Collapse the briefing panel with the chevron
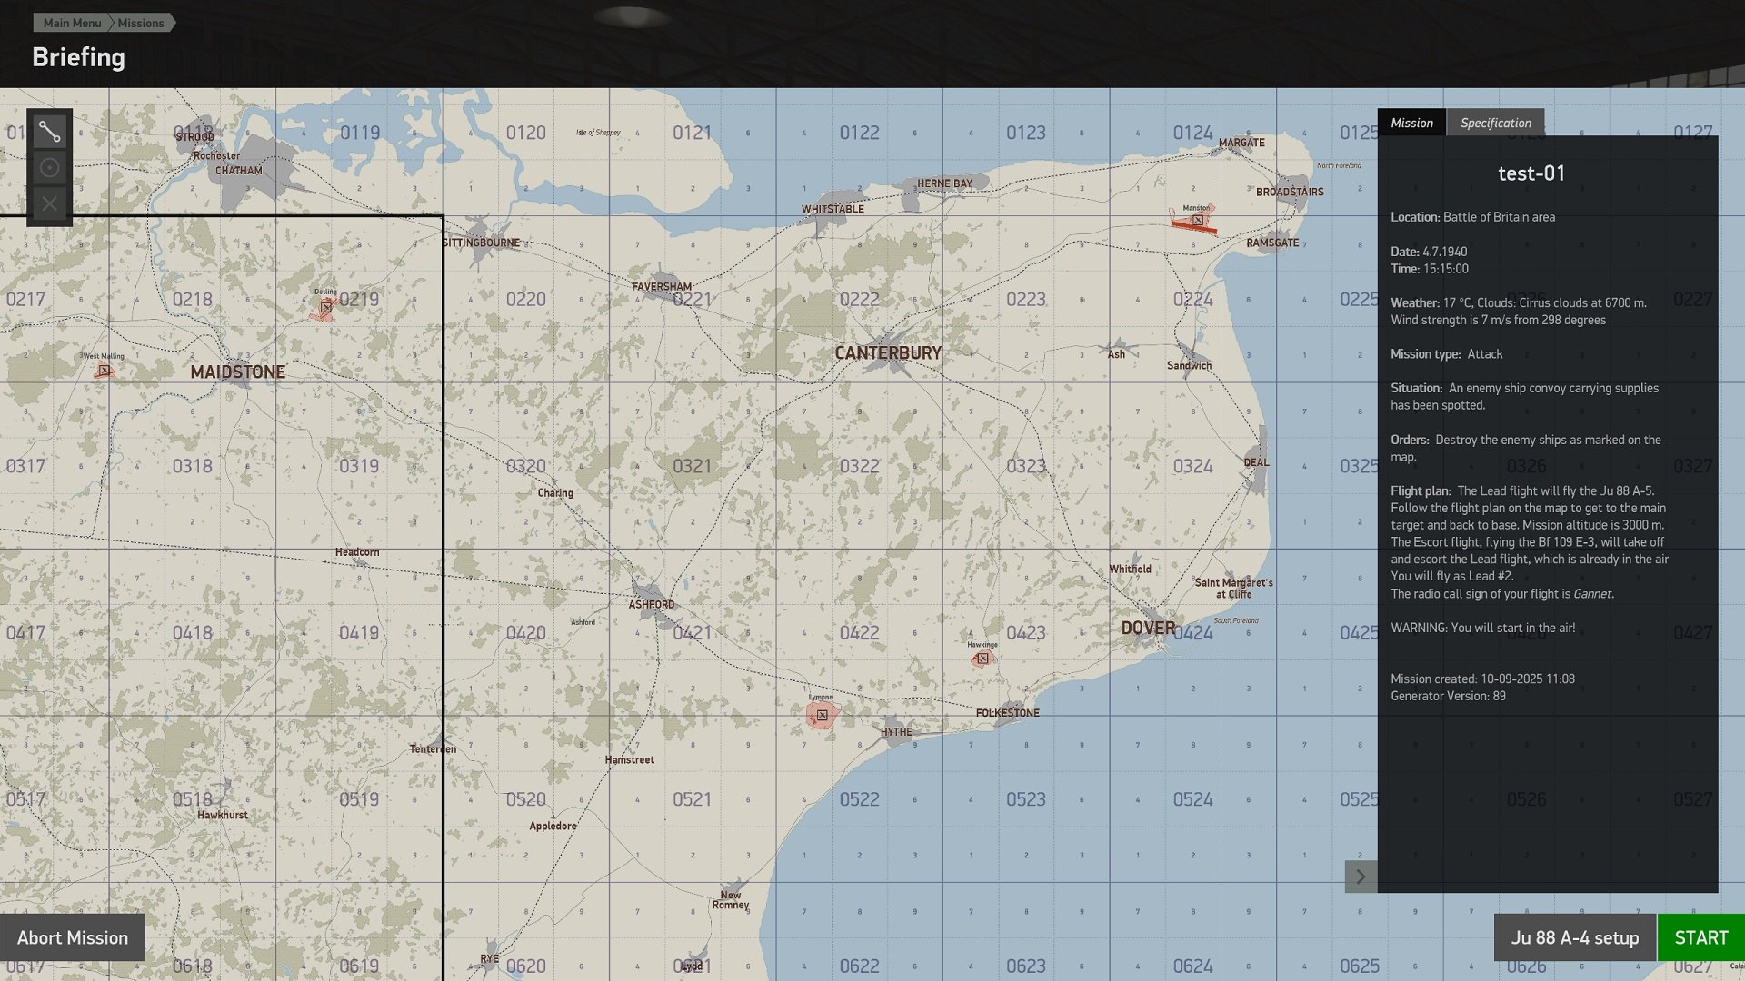The width and height of the screenshot is (1745, 981). click(1361, 877)
